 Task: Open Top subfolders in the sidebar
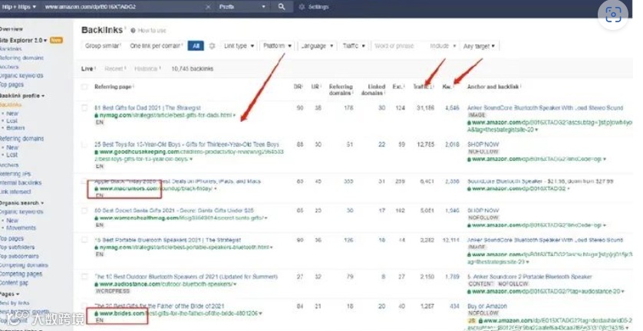pos(17,247)
